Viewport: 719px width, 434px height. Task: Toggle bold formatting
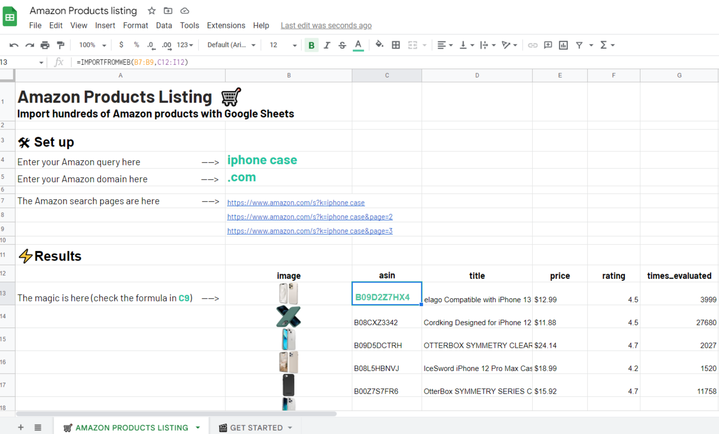(311, 45)
